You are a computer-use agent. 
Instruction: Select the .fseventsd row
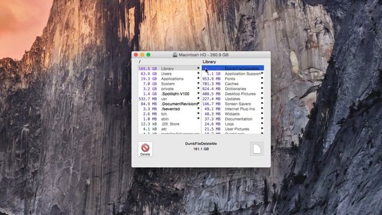click(x=170, y=109)
